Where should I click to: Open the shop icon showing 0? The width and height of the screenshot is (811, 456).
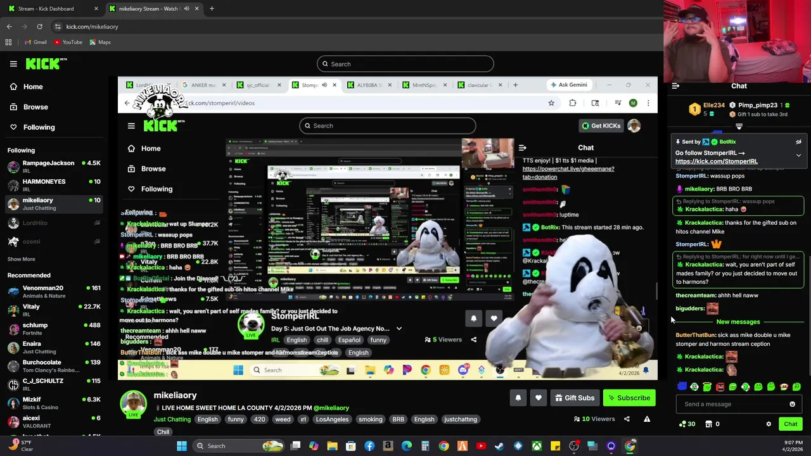click(x=713, y=424)
